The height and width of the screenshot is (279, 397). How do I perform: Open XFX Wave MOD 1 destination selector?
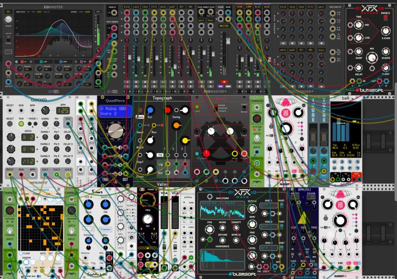268,206
